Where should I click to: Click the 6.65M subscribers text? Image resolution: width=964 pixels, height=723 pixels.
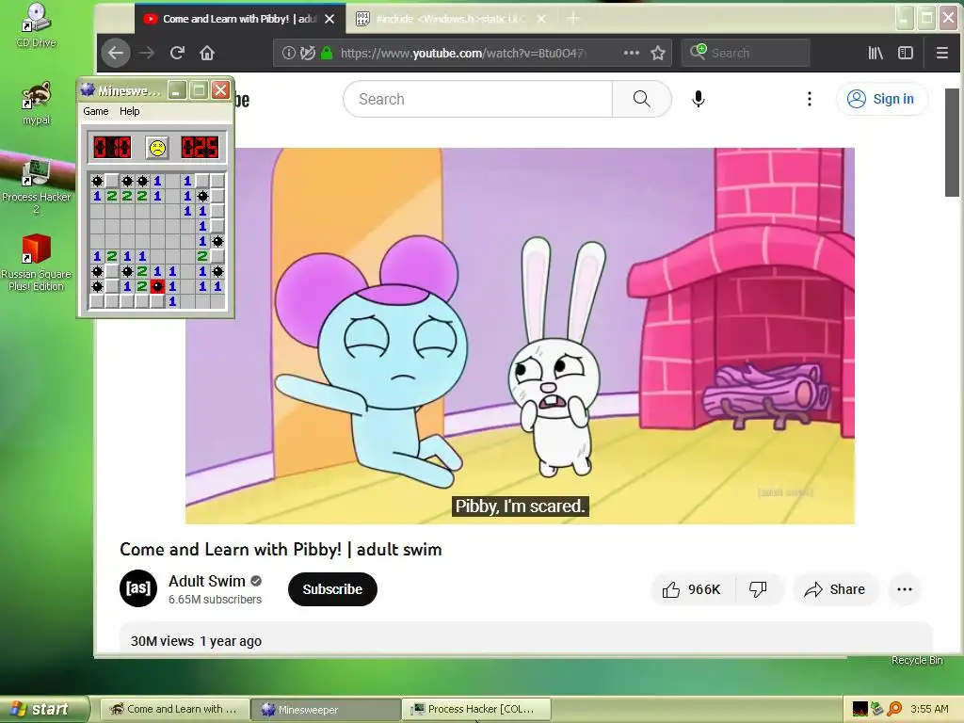216,600
